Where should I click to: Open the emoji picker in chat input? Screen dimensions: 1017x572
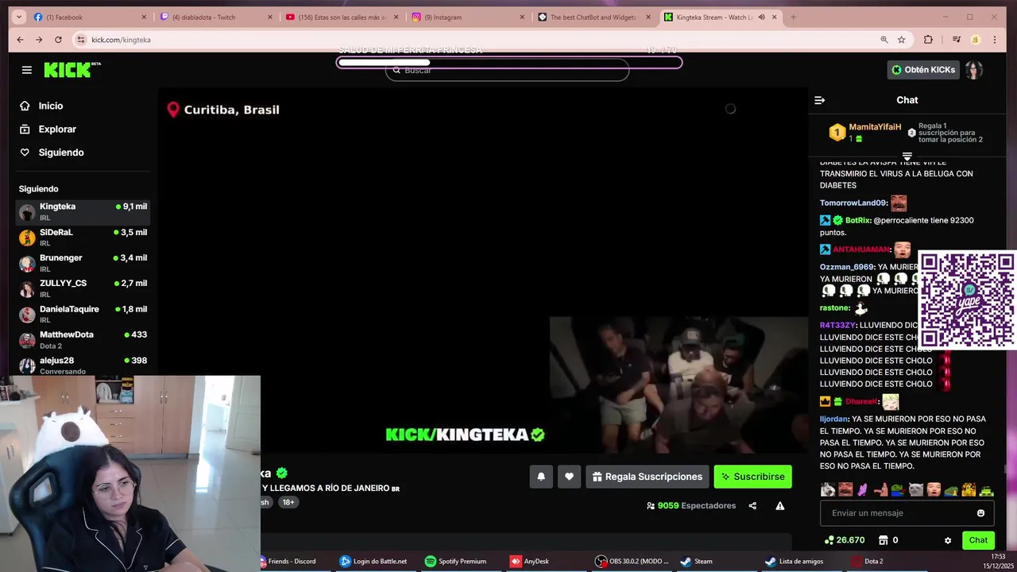pos(980,513)
